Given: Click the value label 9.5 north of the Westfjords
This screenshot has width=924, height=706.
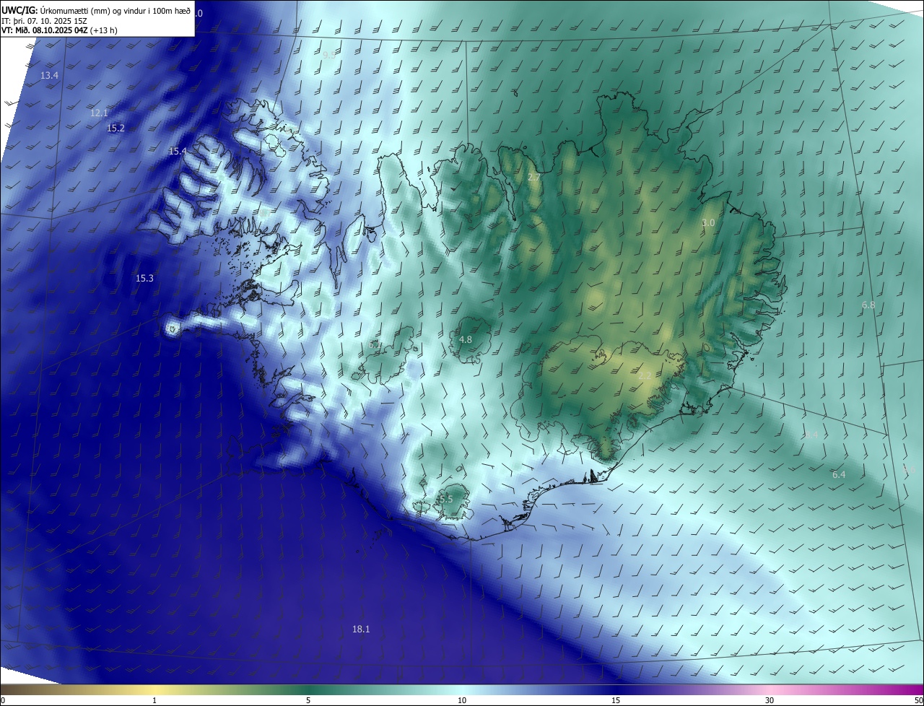Looking at the screenshot, I should [329, 55].
